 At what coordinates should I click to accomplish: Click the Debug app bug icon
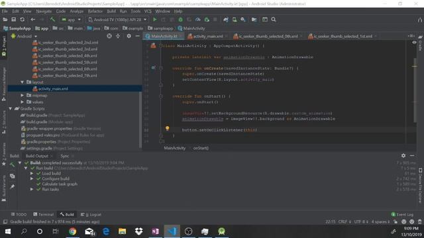pyautogui.click(x=180, y=19)
